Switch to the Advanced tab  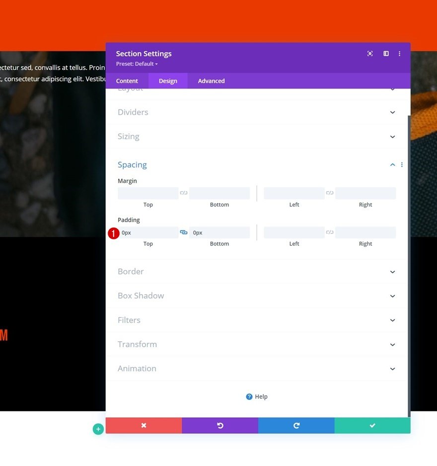pyautogui.click(x=211, y=81)
